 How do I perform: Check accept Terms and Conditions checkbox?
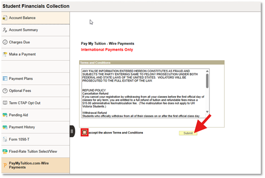(x=85, y=133)
